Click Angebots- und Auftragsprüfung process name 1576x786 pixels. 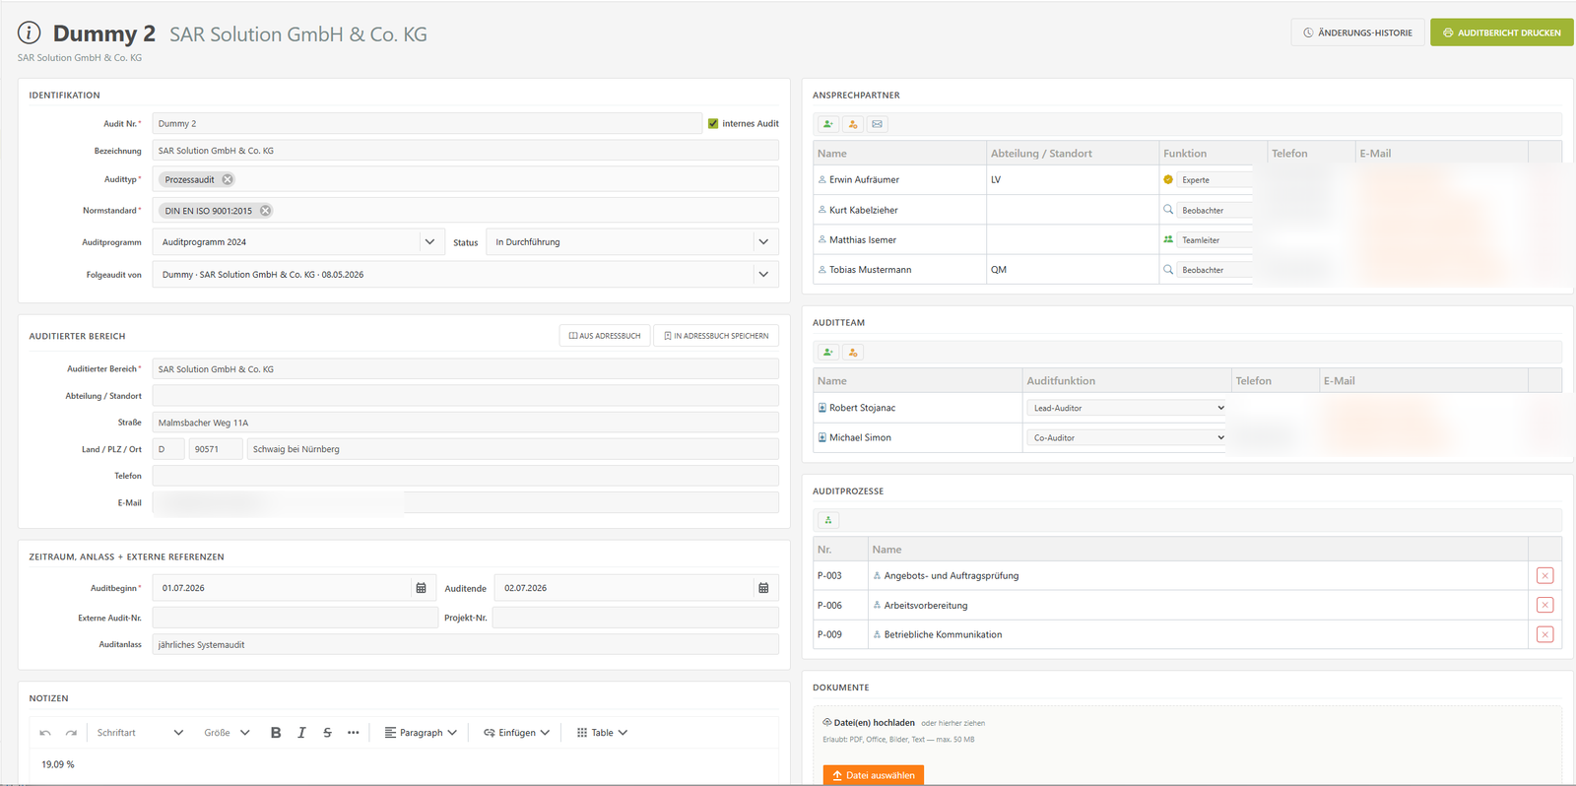point(952,575)
